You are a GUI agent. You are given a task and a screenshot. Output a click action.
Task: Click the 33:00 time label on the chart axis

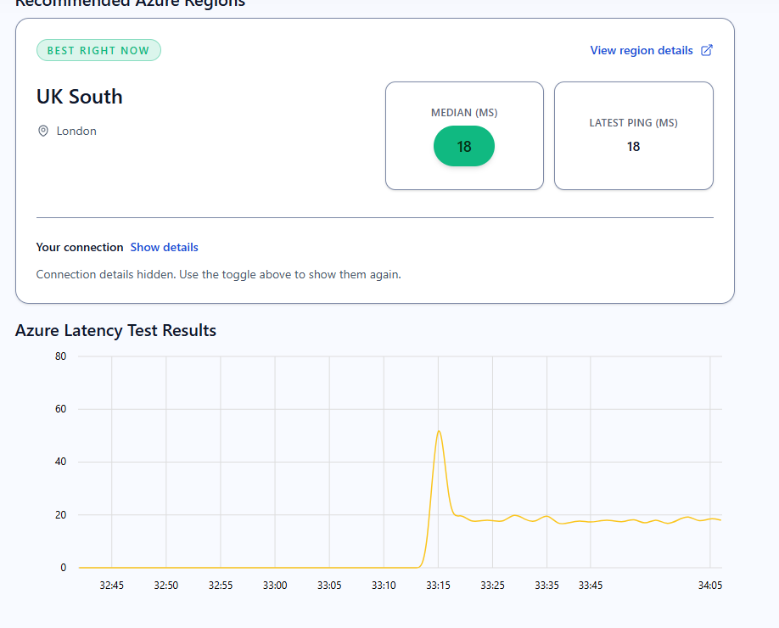tap(275, 585)
